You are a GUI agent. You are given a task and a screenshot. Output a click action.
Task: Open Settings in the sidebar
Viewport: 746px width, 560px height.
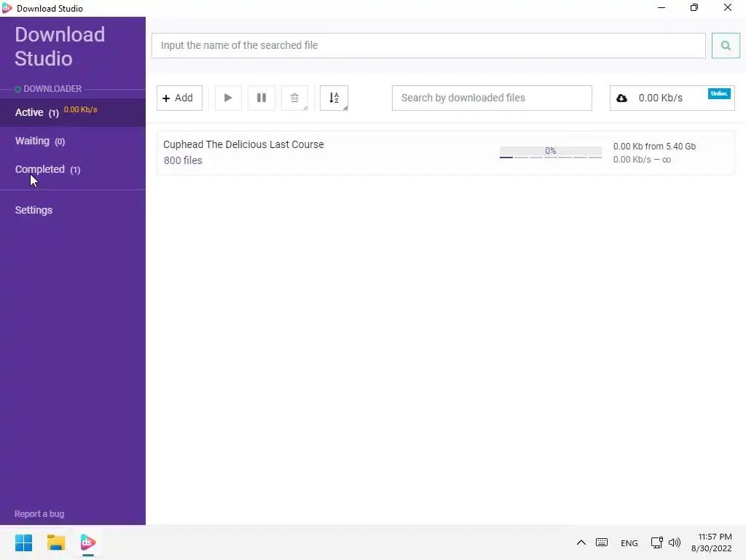click(34, 210)
